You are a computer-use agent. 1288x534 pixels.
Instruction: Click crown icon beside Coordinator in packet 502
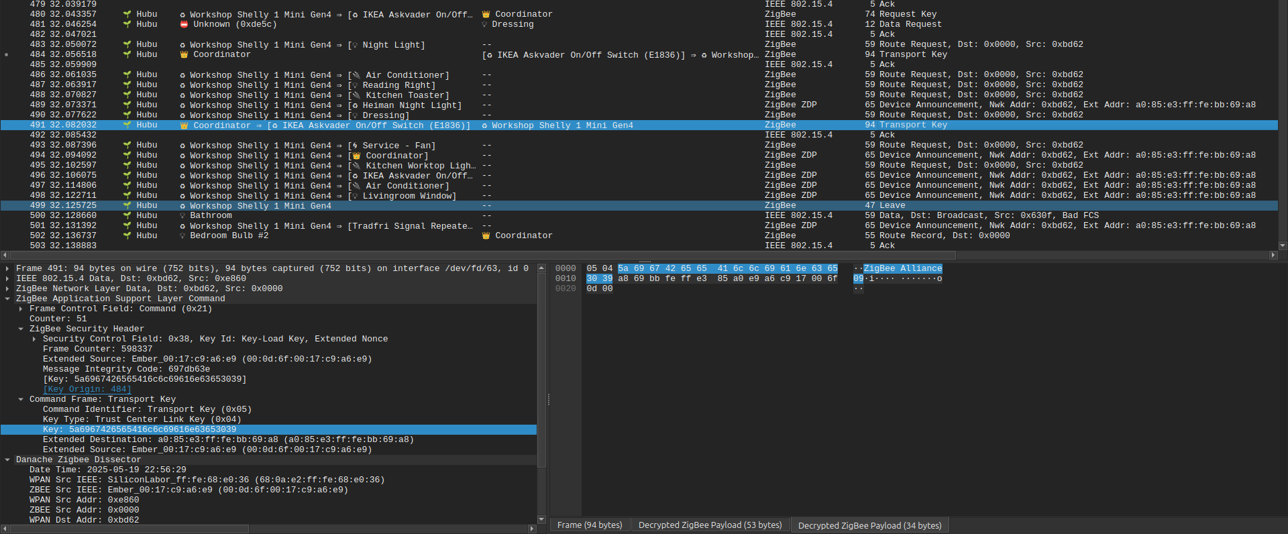486,235
